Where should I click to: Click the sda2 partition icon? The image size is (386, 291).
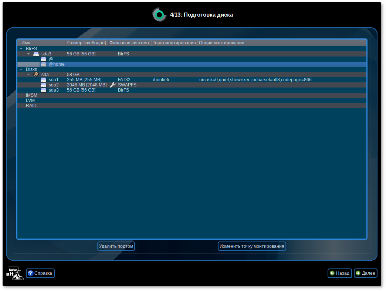[x=43, y=85]
